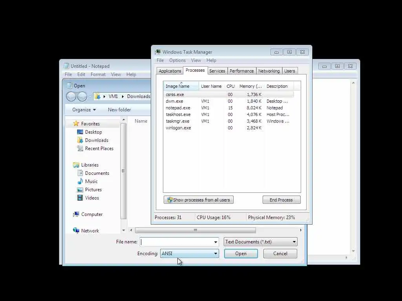Sort by CPU column header
The image size is (402, 301).
(230, 86)
